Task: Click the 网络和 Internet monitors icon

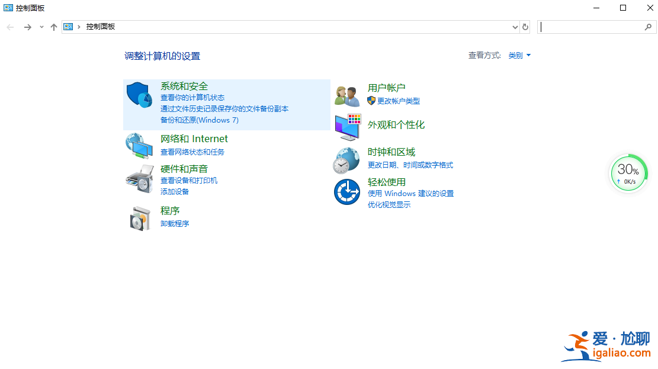Action: point(139,145)
